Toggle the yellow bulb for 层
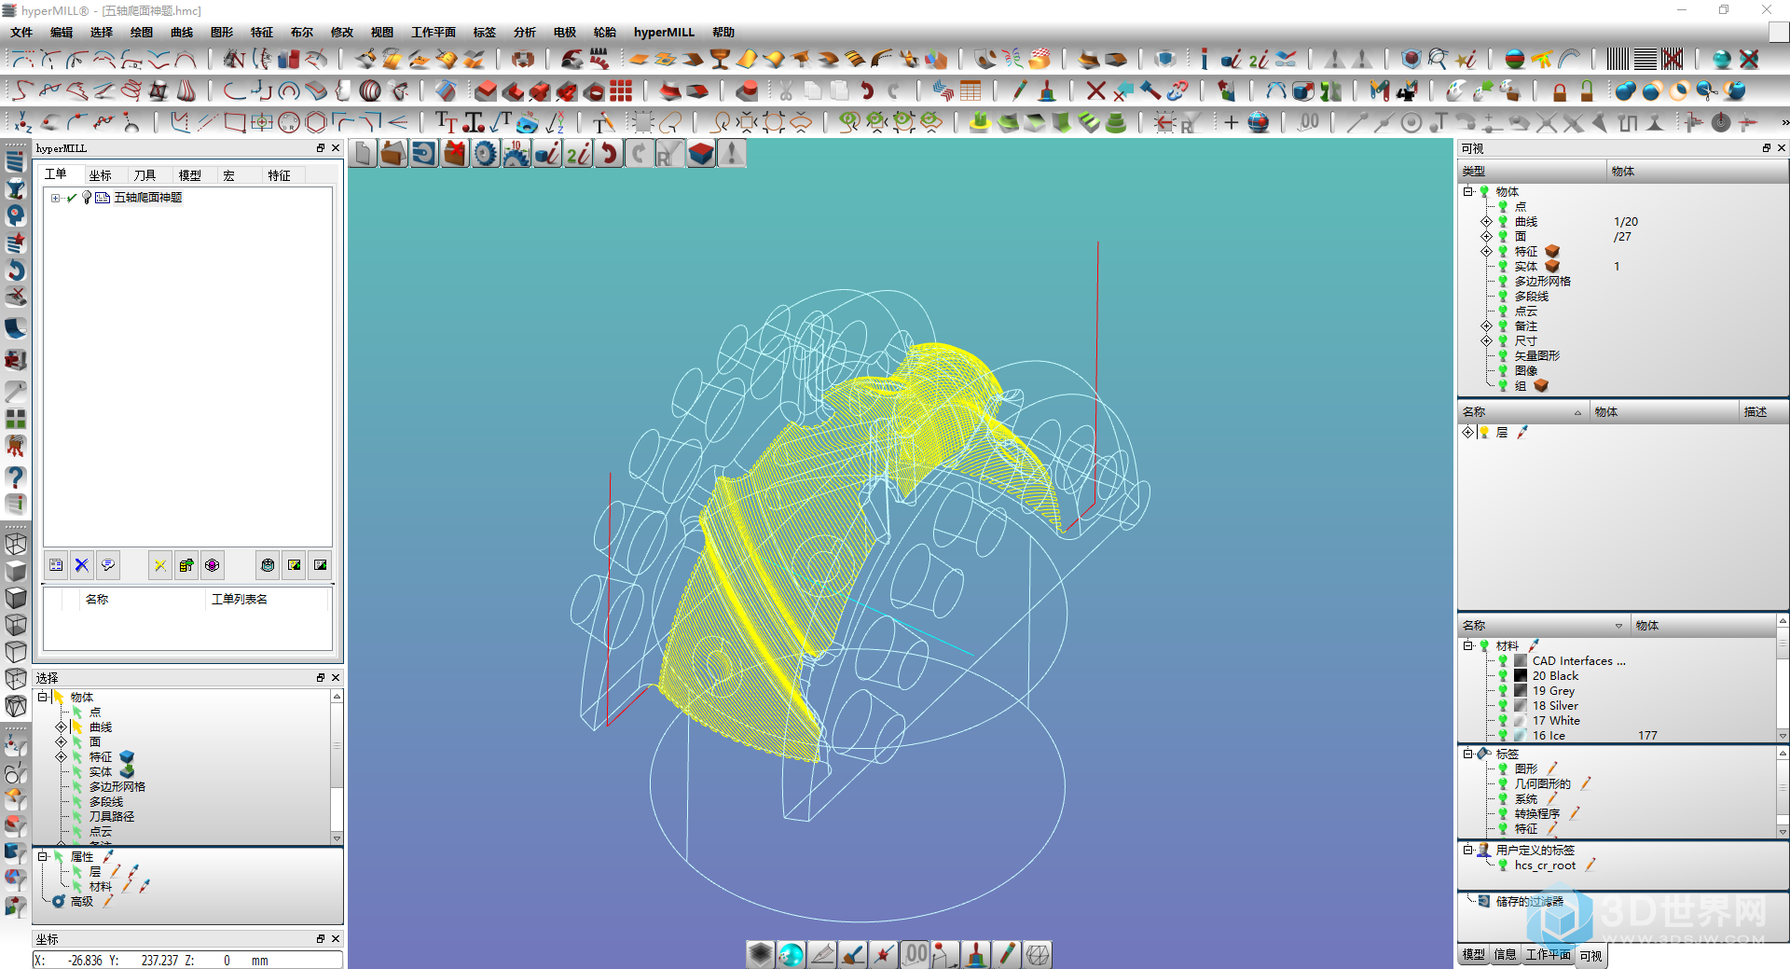 [x=1484, y=433]
